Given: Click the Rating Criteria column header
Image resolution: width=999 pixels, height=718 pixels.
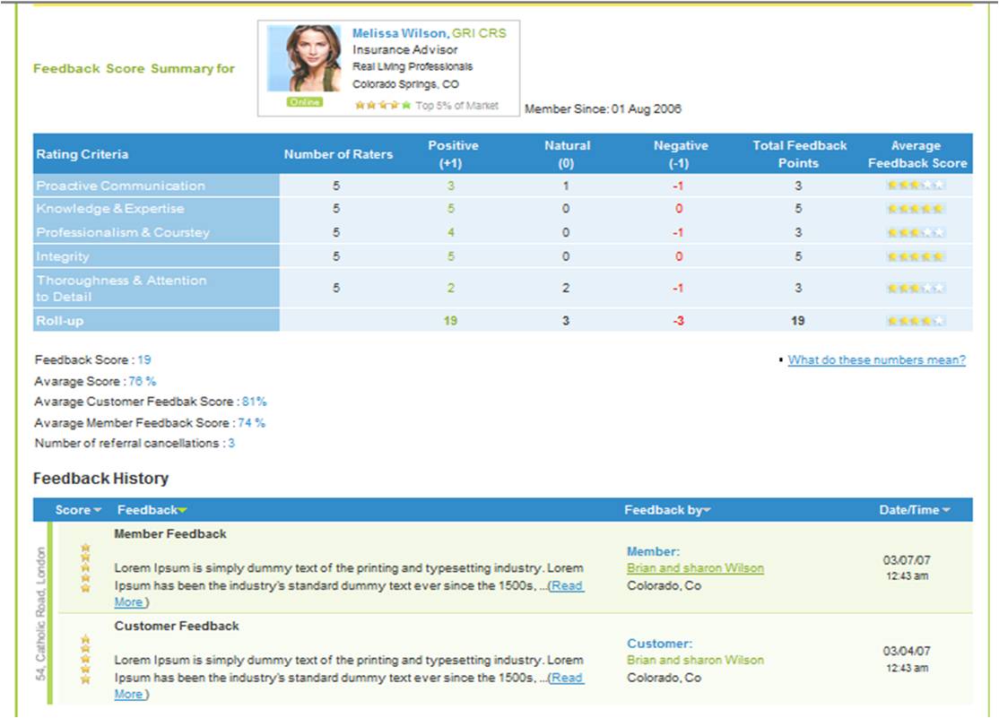Looking at the screenshot, I should click(x=83, y=154).
